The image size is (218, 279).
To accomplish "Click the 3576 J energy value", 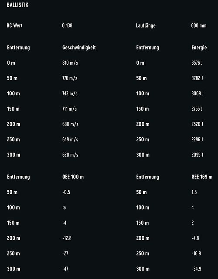I will [197, 63].
